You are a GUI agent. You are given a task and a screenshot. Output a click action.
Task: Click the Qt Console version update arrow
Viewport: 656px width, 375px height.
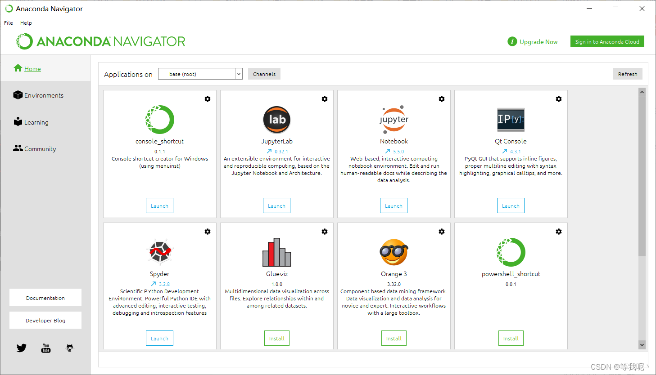(505, 152)
